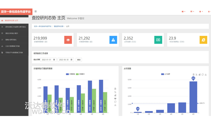Save left chart as image
Viewport: 211px width, 133px height.
115,105
